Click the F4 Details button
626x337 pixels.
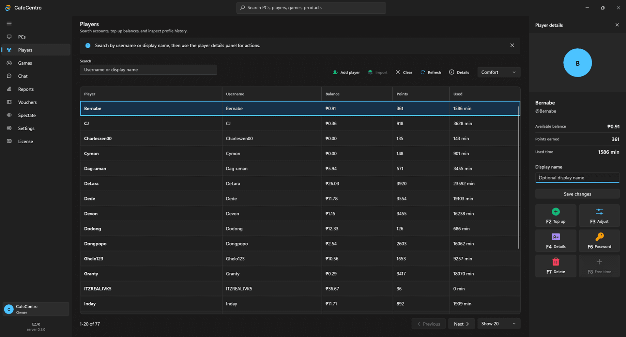click(556, 241)
